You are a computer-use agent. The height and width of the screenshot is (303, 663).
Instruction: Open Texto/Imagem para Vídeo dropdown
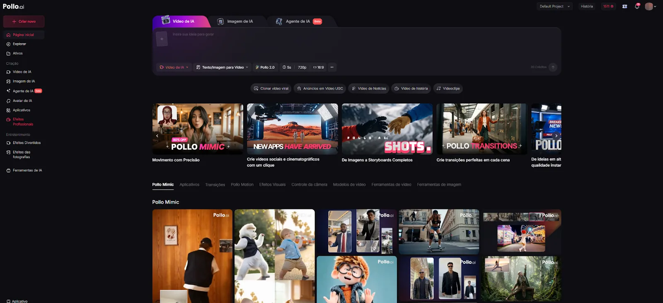pos(222,67)
